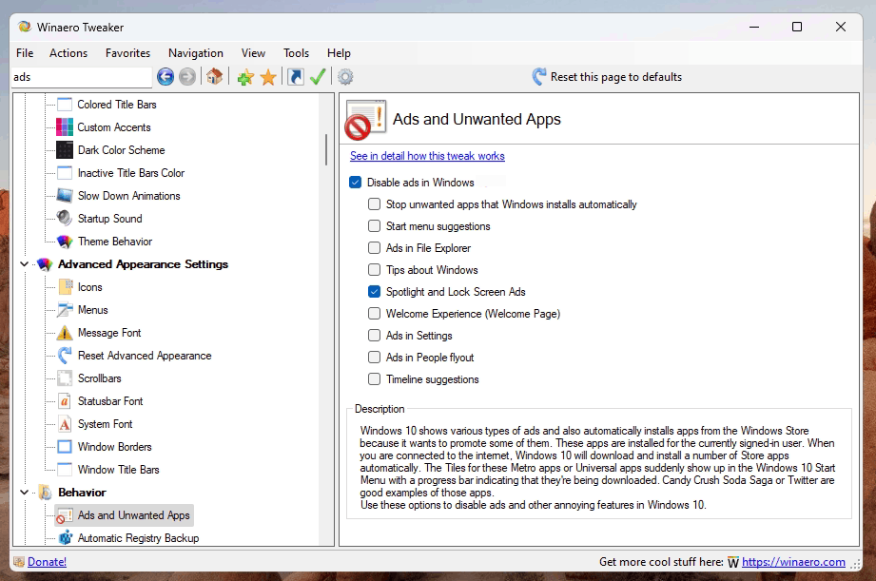Open 'See in detail how this tweak works' link

click(x=427, y=156)
